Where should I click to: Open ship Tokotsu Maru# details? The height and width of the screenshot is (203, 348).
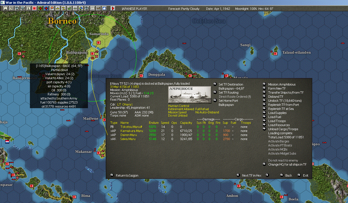131,127
